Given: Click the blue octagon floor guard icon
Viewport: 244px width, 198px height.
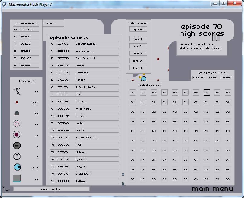Looking at the screenshot, I should [17, 167].
